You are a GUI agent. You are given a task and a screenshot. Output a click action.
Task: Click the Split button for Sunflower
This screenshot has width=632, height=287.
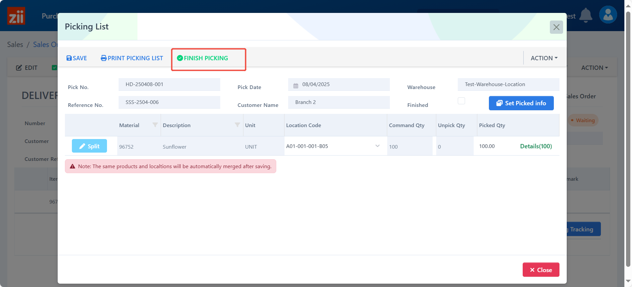tap(89, 146)
